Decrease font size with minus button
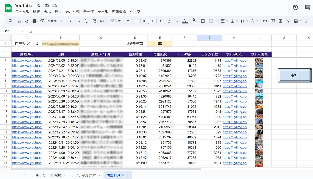 tap(137, 21)
